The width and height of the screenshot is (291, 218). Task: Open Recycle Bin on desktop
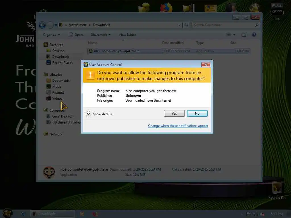coord(277,190)
